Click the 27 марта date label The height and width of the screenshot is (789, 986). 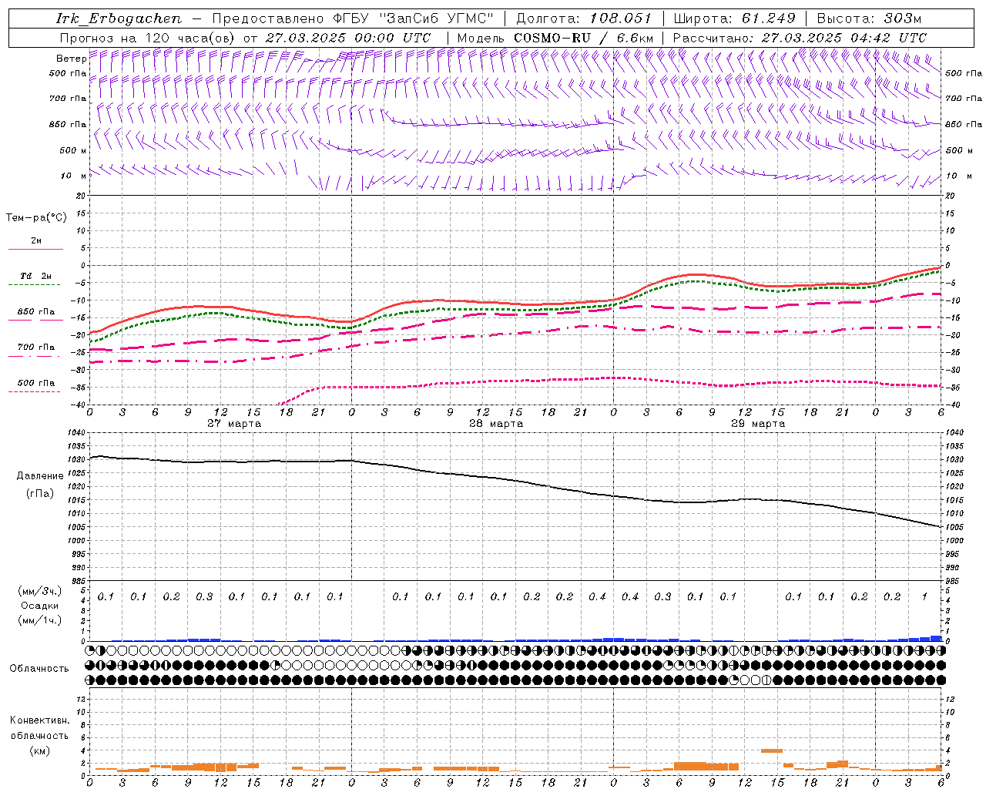click(x=234, y=423)
